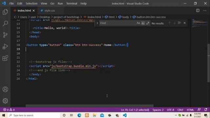Screen dimensions: 210x118
Task: Click the Desktop breadcrumb
Action: (x=45, y=17)
